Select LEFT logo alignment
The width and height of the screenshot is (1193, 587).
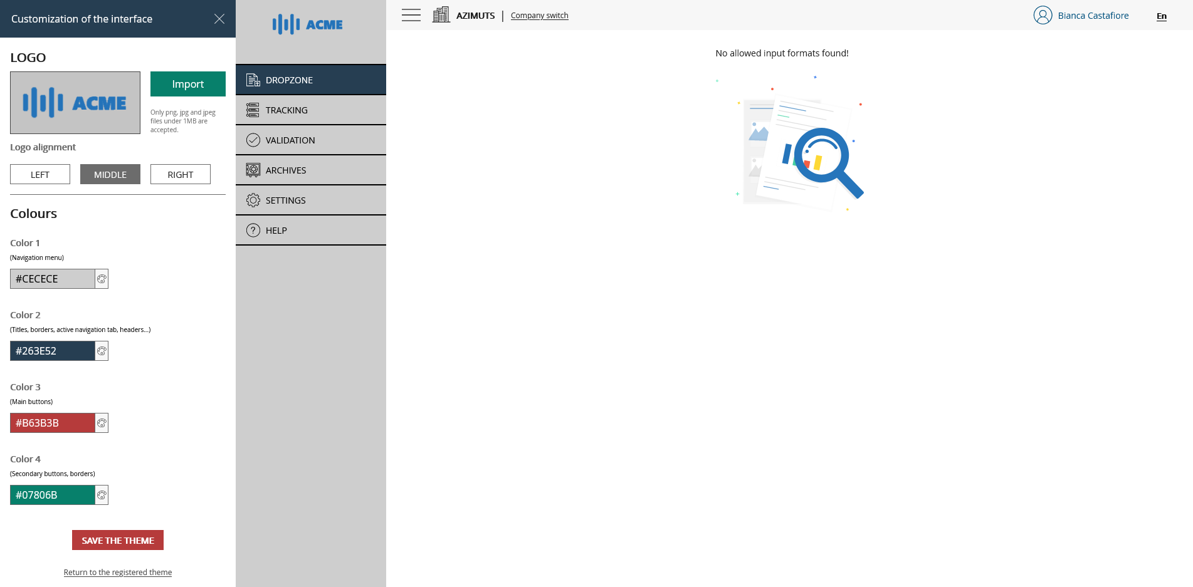(x=39, y=174)
